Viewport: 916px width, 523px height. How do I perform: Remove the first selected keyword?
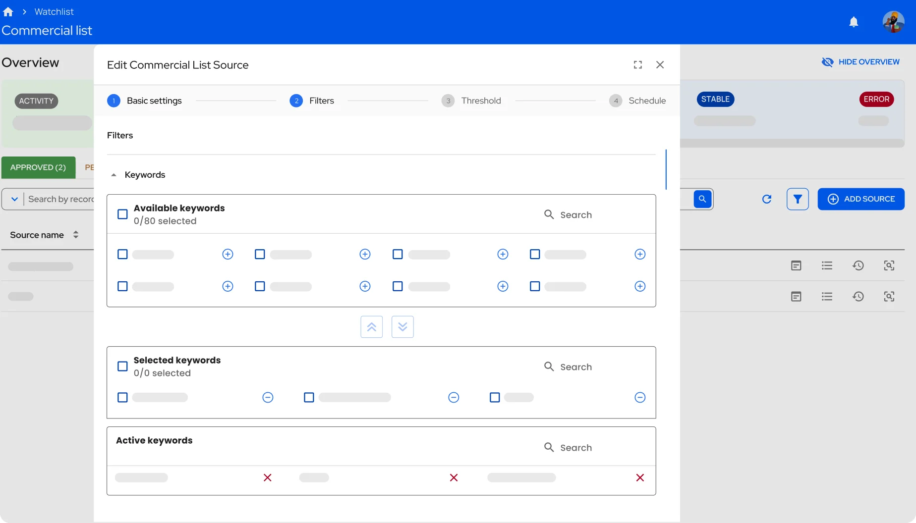tap(268, 397)
